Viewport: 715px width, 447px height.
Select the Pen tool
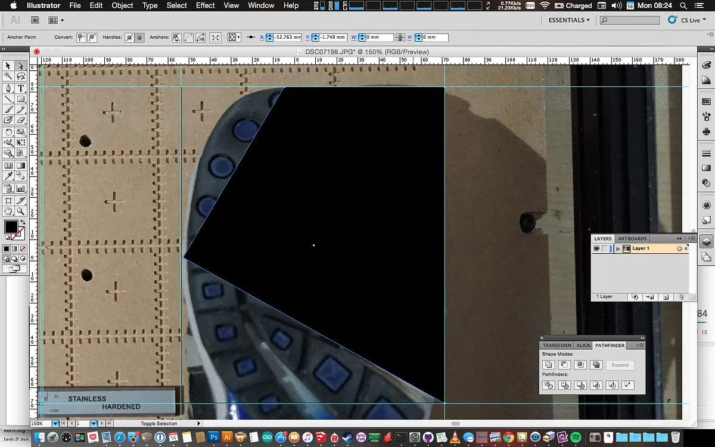8,88
